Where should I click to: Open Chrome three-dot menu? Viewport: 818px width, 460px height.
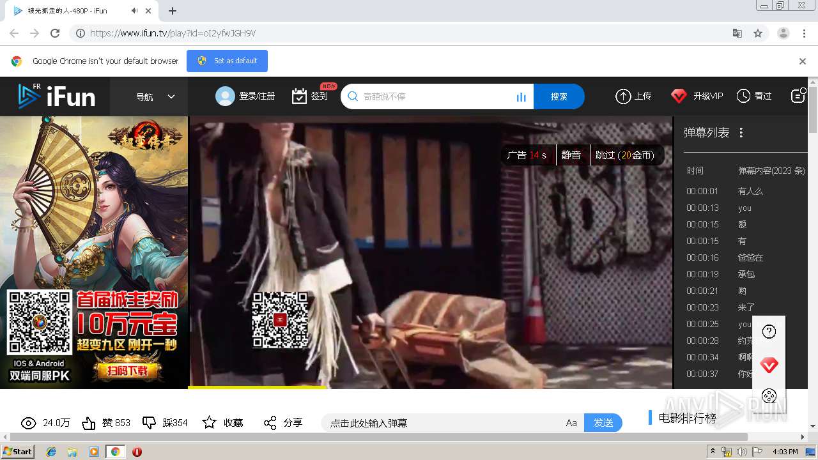(805, 33)
